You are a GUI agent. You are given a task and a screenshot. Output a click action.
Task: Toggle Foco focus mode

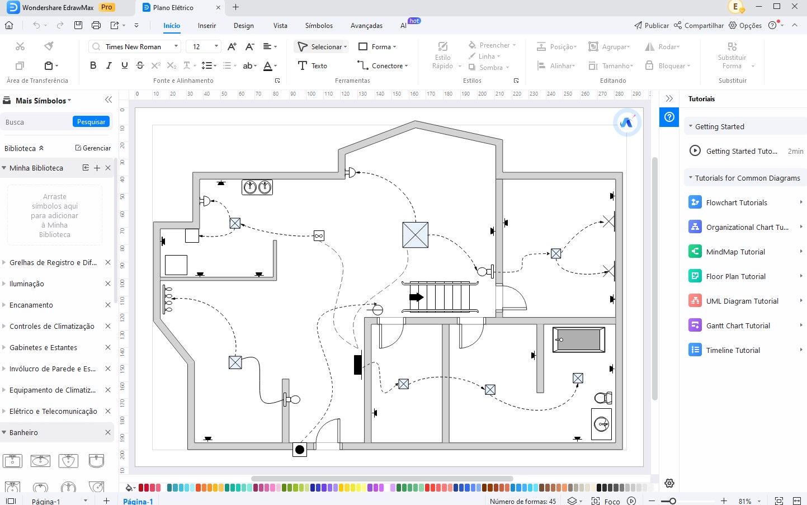tap(606, 501)
